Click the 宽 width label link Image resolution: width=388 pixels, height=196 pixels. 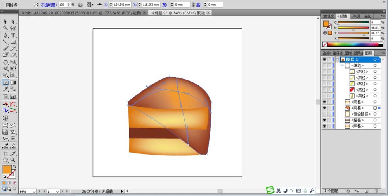pos(165,5)
